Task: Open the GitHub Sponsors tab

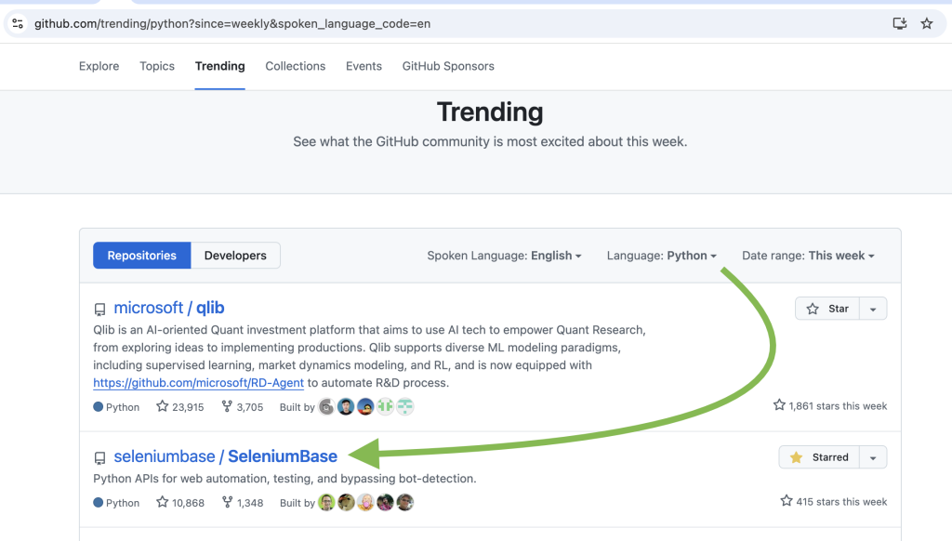Action: [448, 66]
